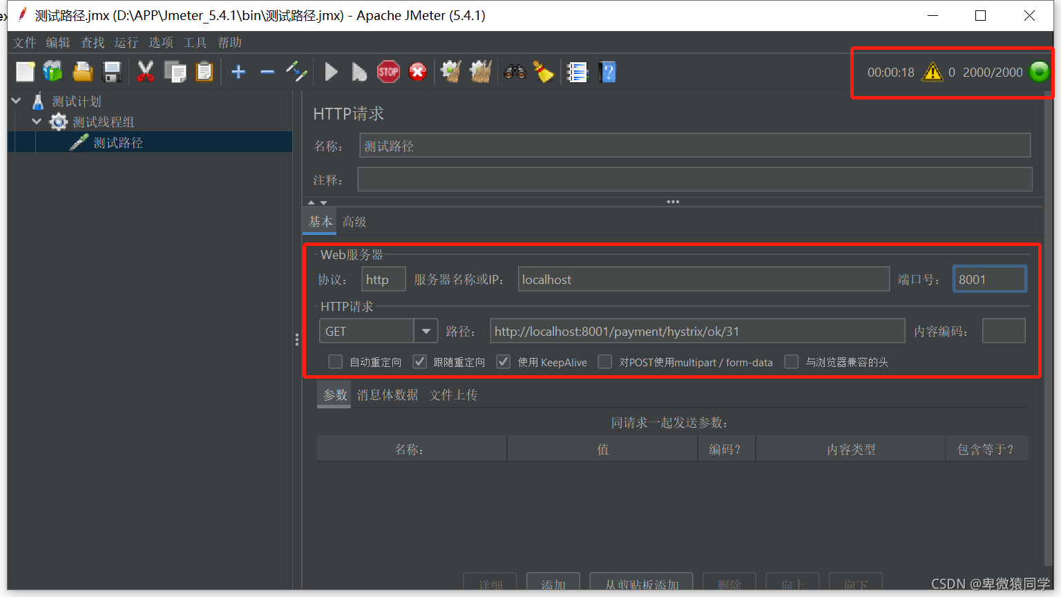The height and width of the screenshot is (597, 1061).
Task: Click the 协议 field showing http
Action: point(383,279)
